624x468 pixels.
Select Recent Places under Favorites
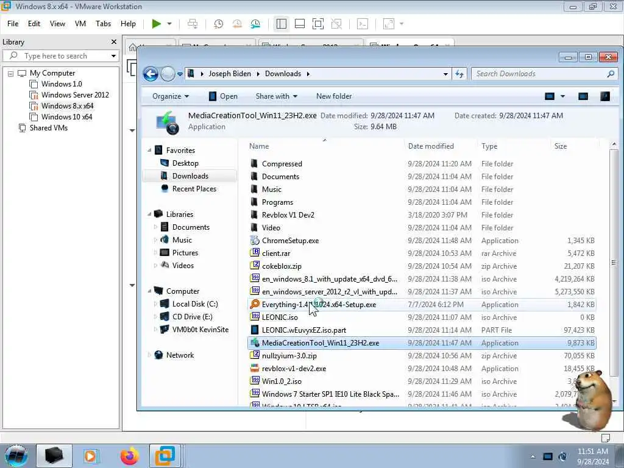(x=194, y=189)
